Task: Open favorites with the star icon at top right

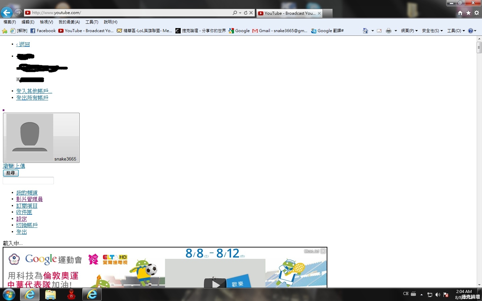Action: (468, 13)
